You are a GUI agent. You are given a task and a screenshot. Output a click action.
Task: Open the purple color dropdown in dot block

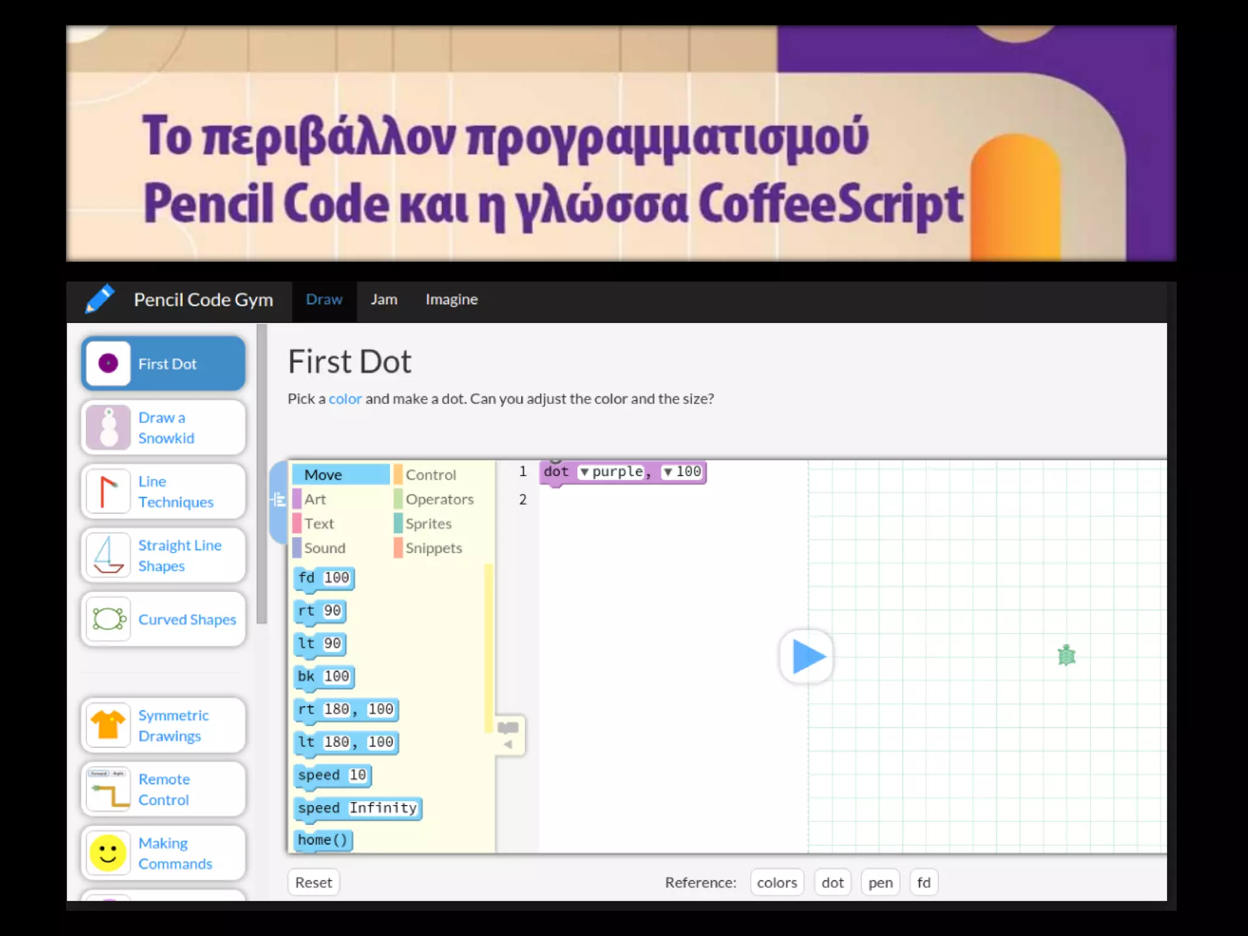coord(584,472)
